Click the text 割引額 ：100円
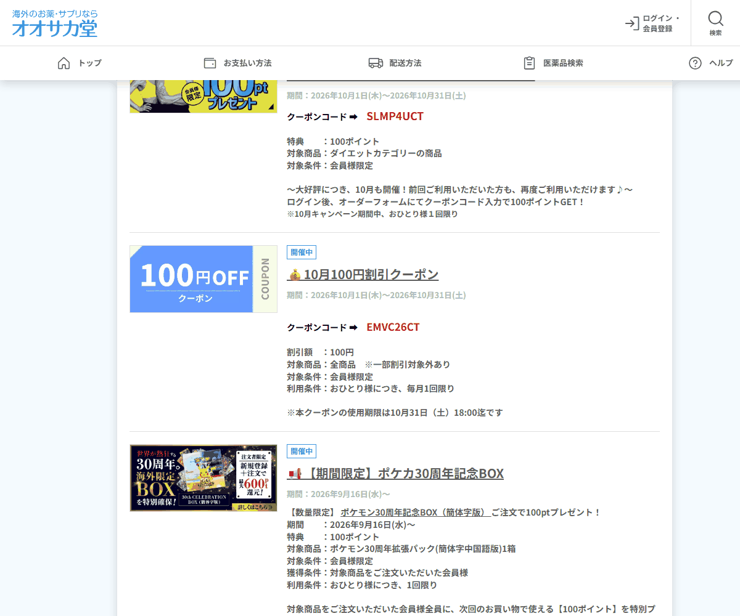This screenshot has height=616, width=740. 321,352
